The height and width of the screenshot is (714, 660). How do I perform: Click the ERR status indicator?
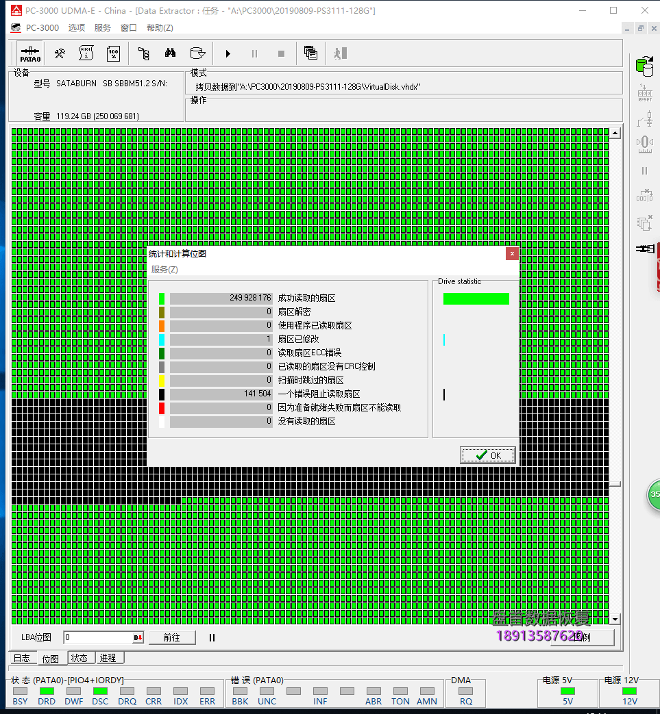click(207, 691)
